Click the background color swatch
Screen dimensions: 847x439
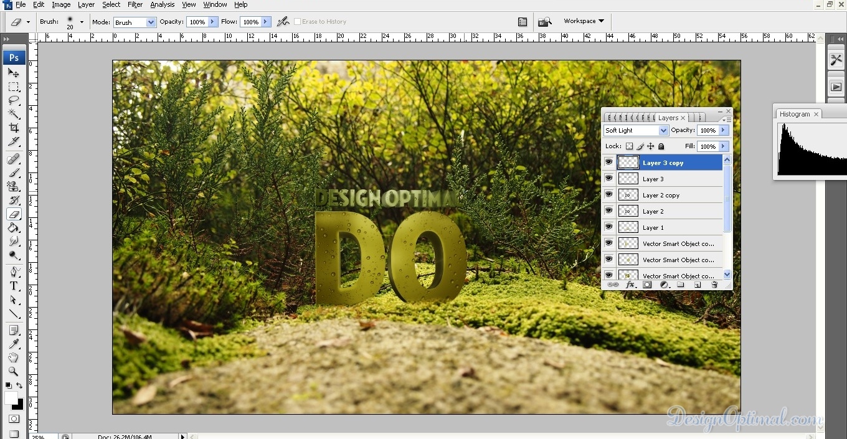[x=19, y=405]
